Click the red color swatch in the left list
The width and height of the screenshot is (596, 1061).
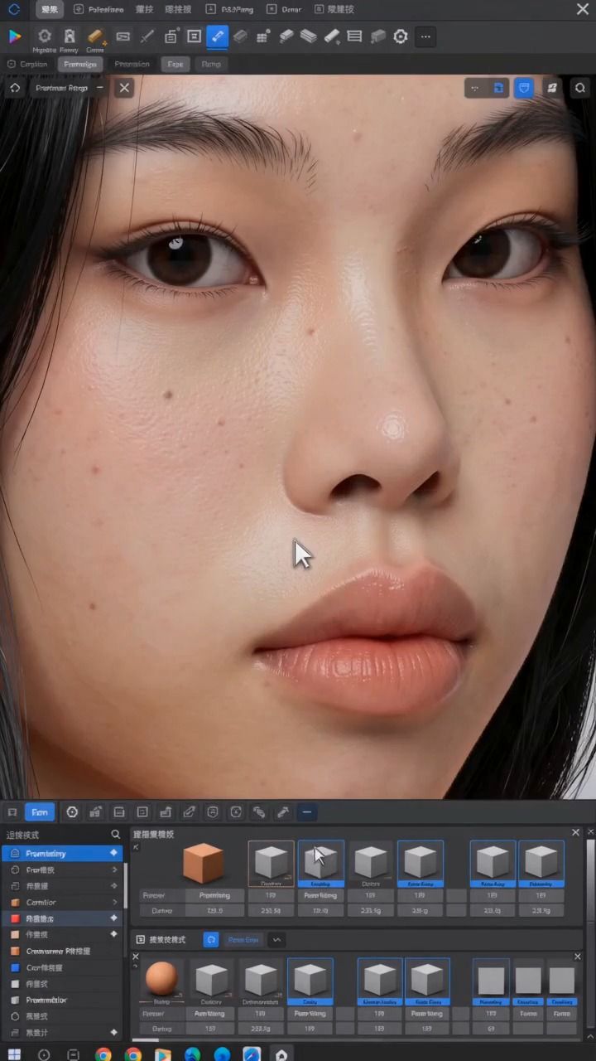(15, 918)
